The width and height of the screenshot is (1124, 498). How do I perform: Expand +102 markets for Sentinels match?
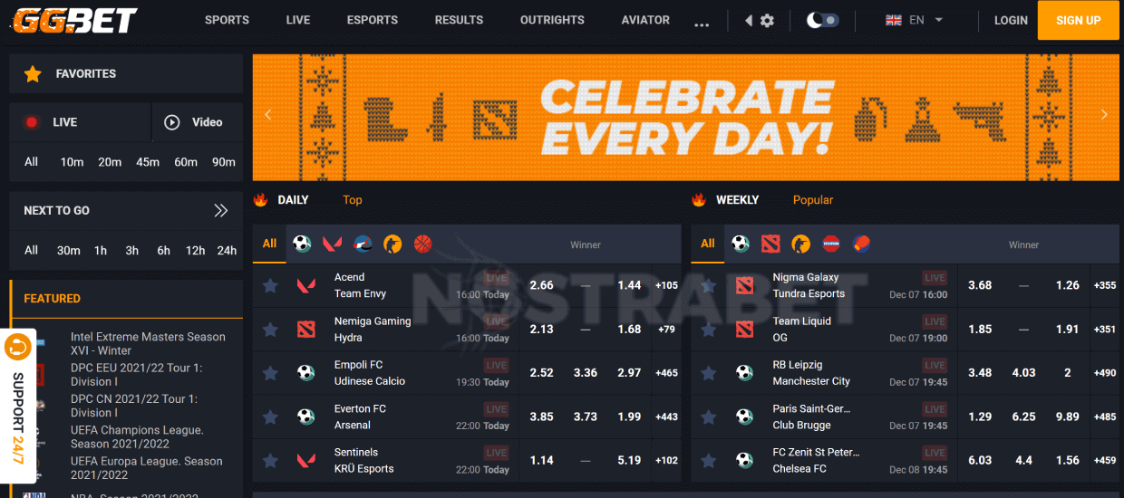[666, 461]
